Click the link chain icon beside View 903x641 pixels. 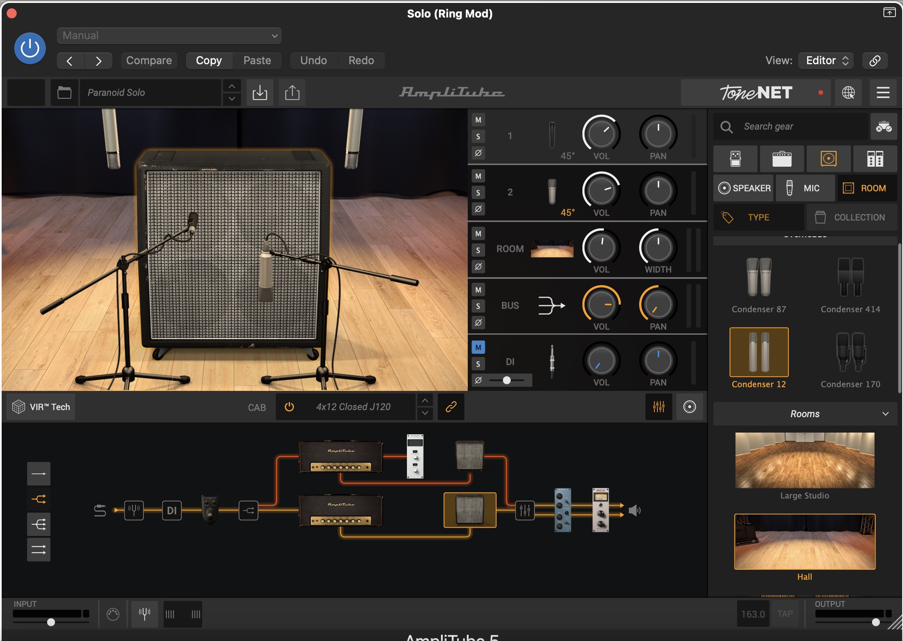click(875, 61)
